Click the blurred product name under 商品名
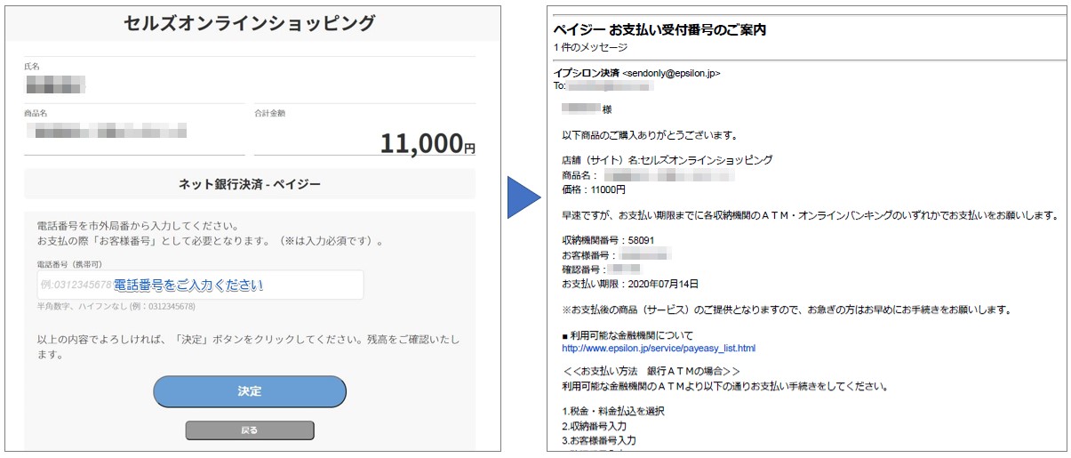This screenshot has width=1071, height=458. coord(107,132)
